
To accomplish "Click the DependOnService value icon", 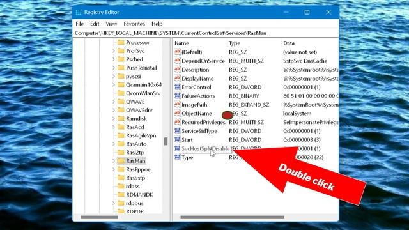I will pyautogui.click(x=178, y=61).
